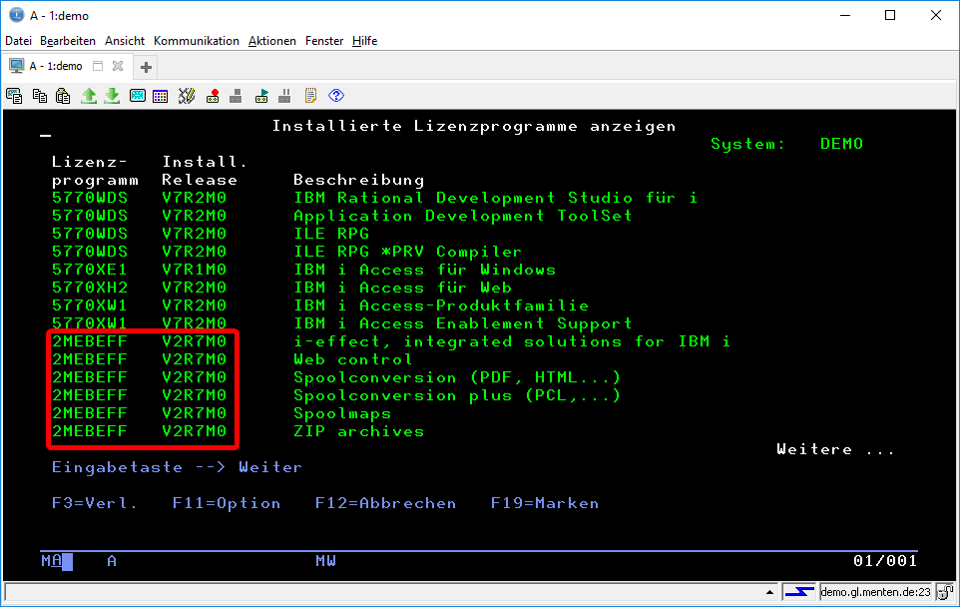
Task: Click the 'DEMO' system name value
Action: (841, 144)
